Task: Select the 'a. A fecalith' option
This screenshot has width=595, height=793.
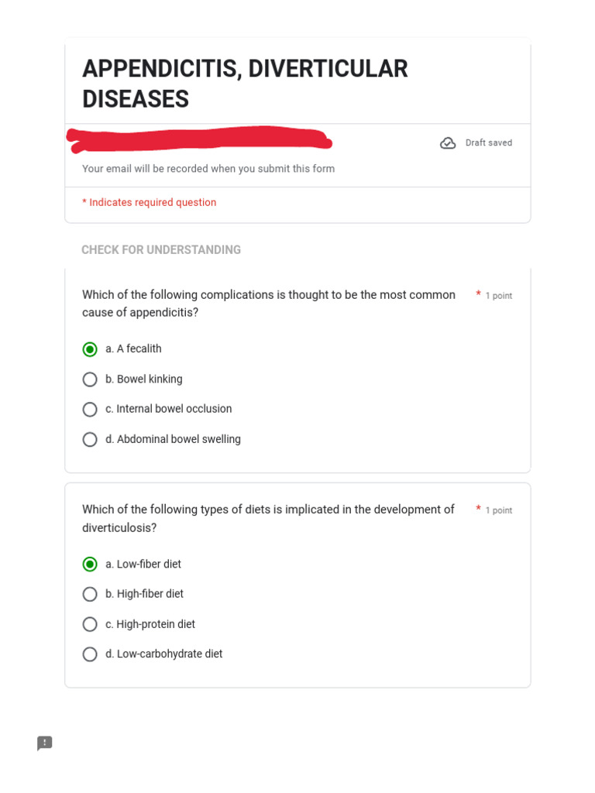Action: tap(90, 349)
